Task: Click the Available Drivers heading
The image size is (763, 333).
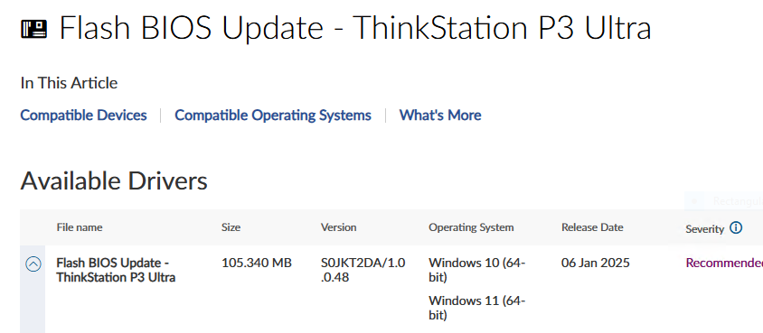Action: point(114,181)
